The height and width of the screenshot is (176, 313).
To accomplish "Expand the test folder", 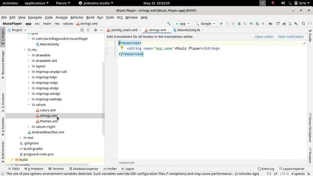I will click(x=21, y=138).
